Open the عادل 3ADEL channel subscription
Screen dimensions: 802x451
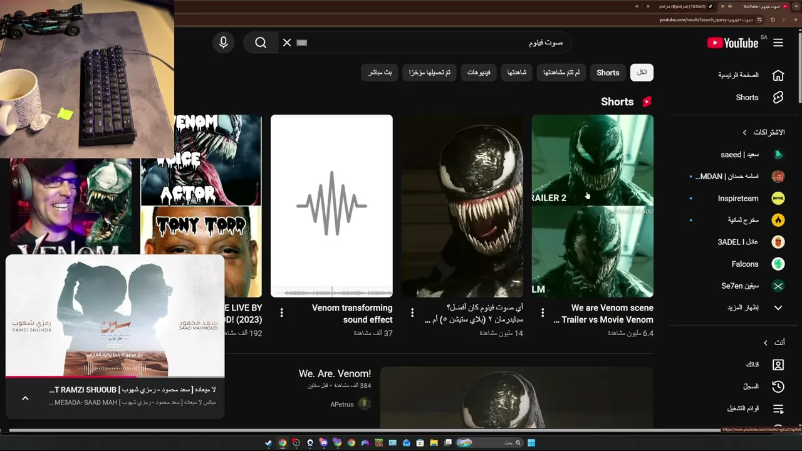[x=752, y=242]
